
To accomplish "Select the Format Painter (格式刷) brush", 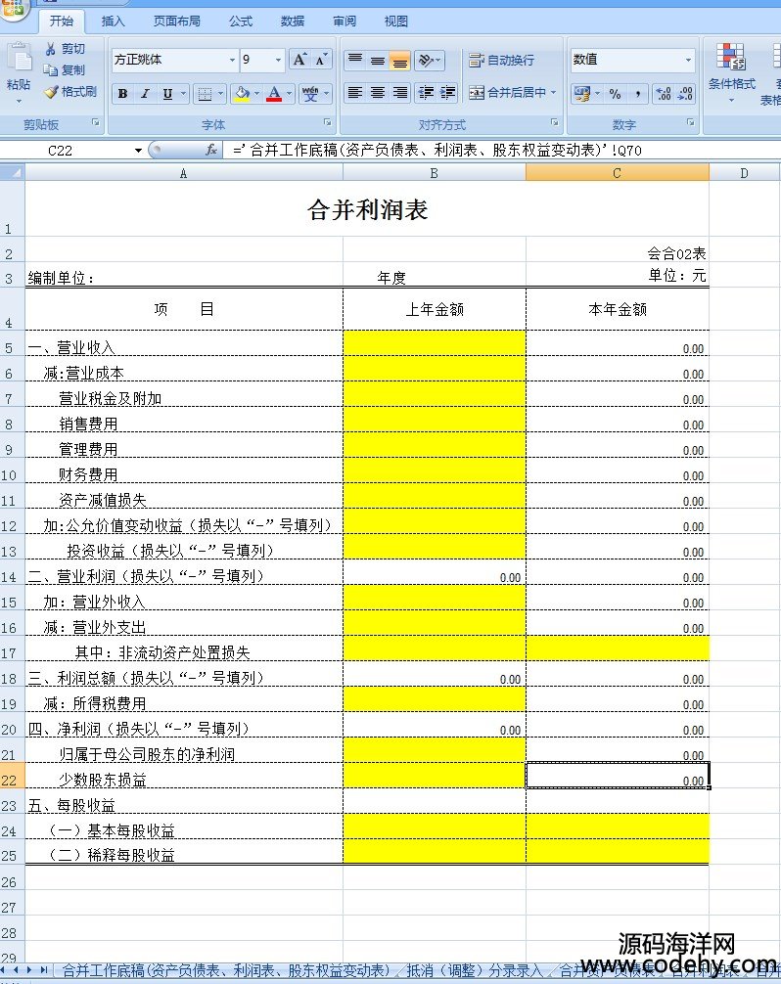I will pyautogui.click(x=52, y=92).
